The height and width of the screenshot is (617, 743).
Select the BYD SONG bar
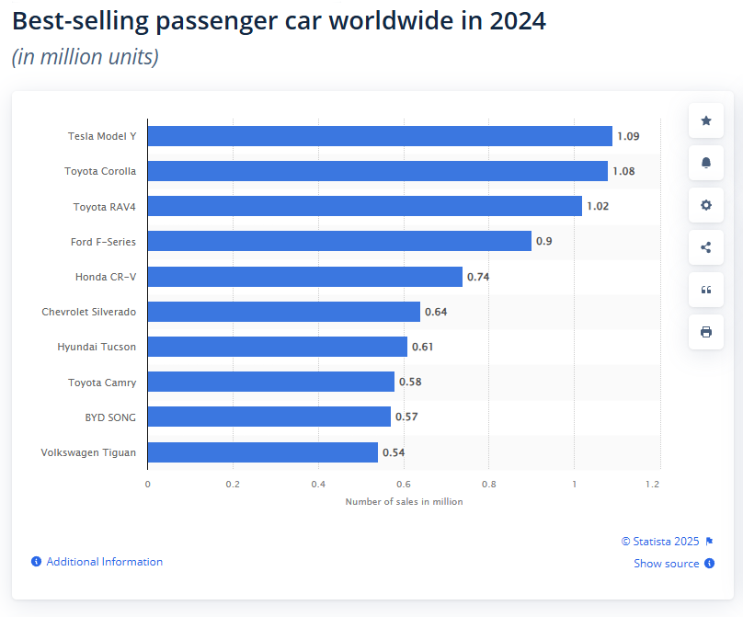coord(269,417)
